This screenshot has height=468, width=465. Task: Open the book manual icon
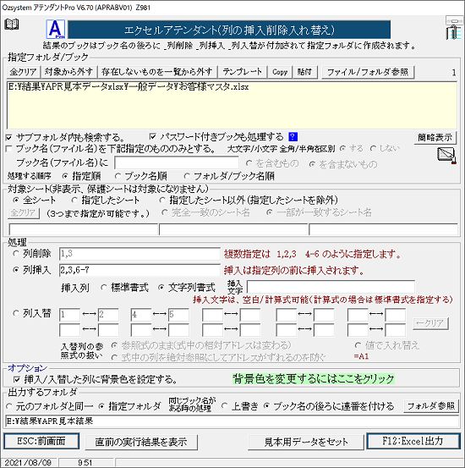click(12, 25)
